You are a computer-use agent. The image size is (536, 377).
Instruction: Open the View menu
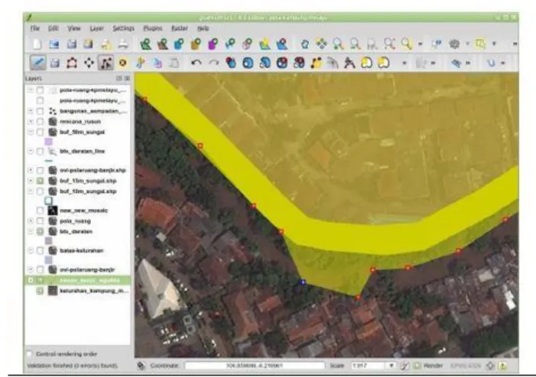[74, 28]
